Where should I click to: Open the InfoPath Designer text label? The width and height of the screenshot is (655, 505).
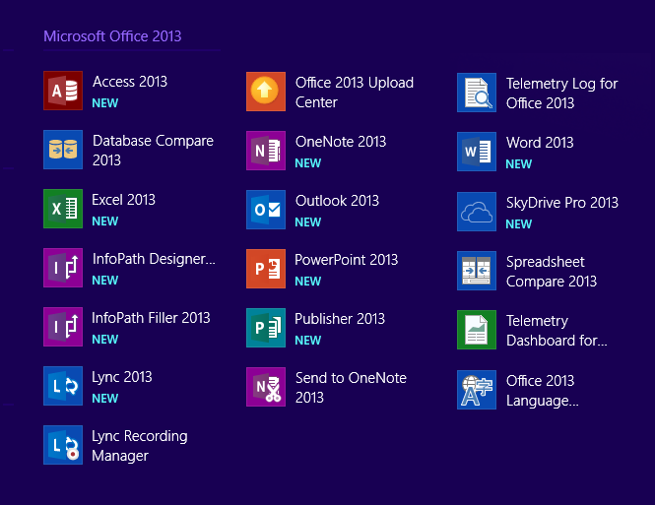pos(154,259)
